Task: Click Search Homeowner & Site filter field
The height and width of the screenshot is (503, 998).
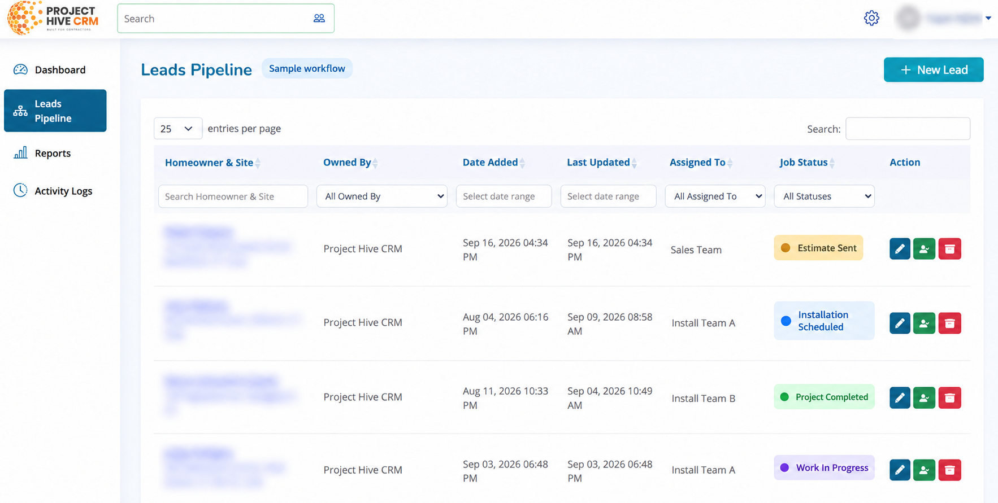Action: click(x=233, y=196)
